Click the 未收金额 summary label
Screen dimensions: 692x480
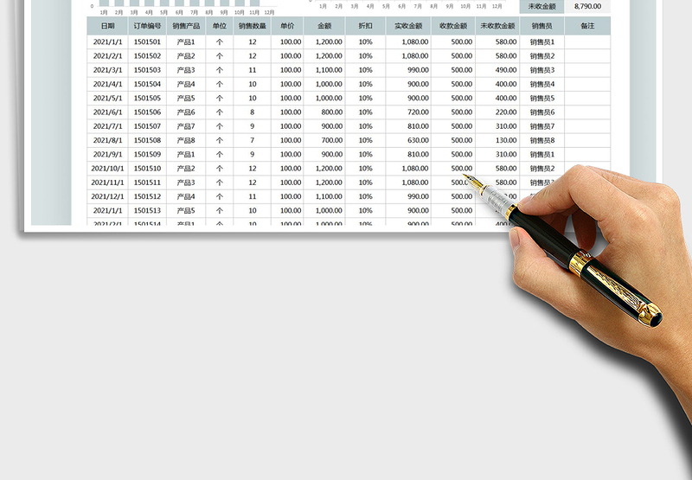coord(542,6)
